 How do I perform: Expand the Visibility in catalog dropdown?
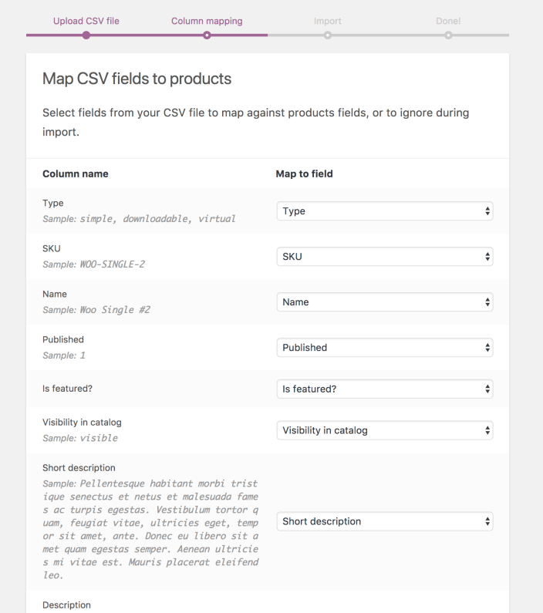click(384, 430)
